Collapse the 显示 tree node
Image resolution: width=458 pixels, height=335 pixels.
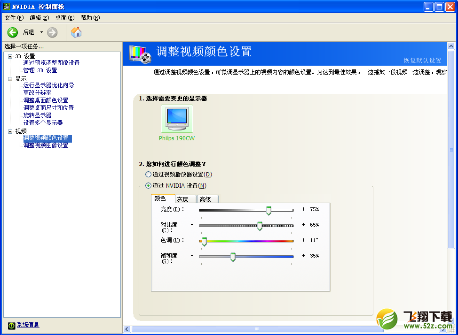tap(10, 79)
